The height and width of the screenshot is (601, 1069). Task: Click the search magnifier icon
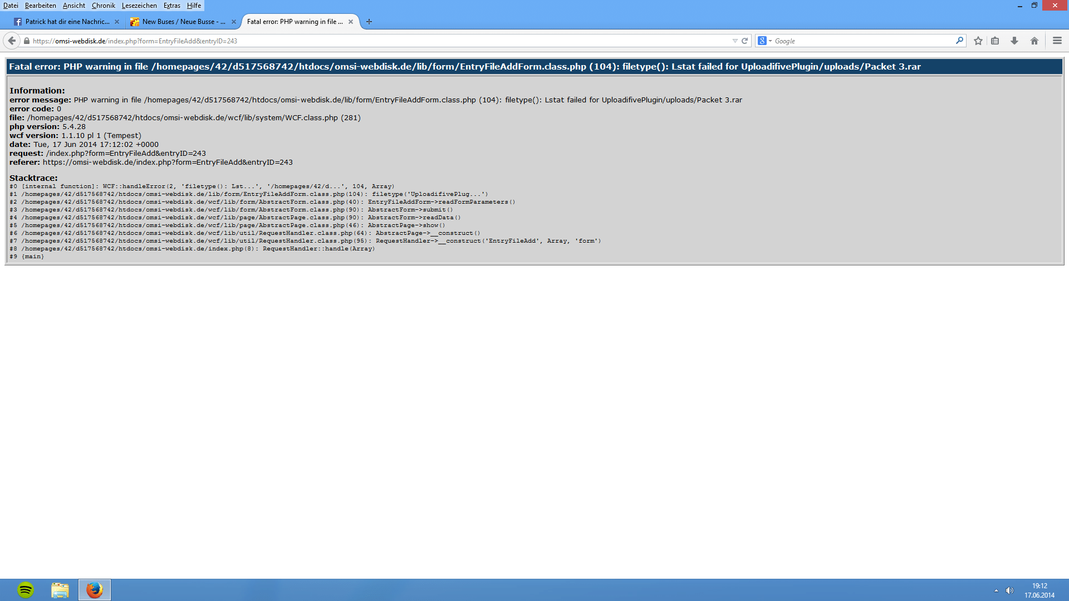coord(959,41)
